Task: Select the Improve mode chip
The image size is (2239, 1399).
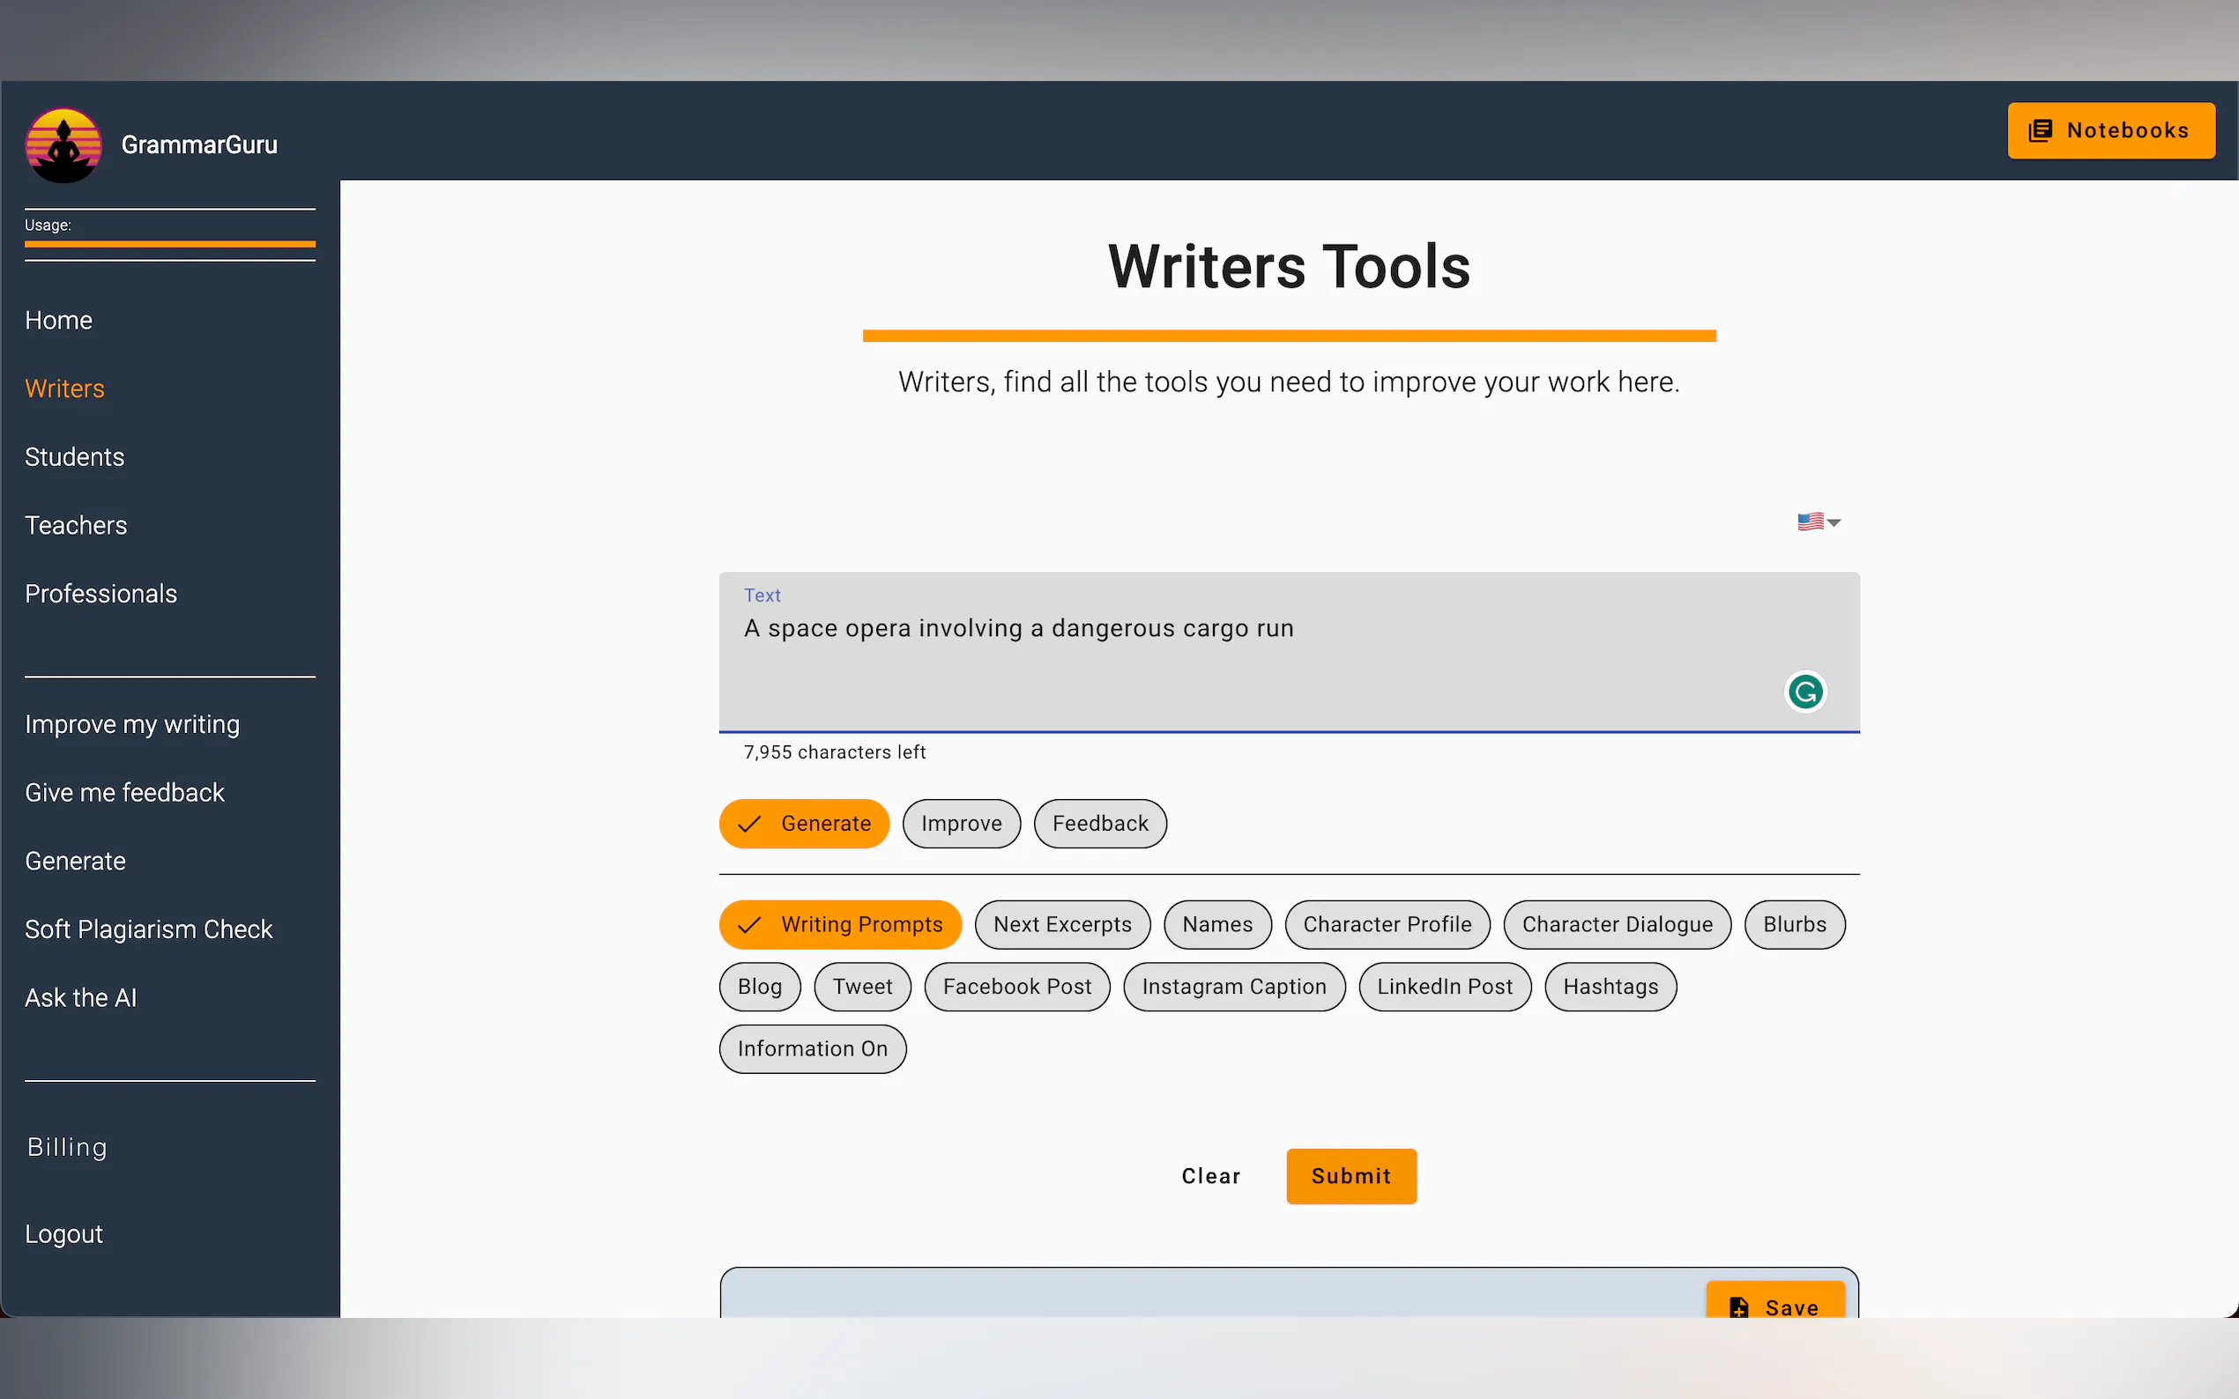Action: [x=961, y=824]
